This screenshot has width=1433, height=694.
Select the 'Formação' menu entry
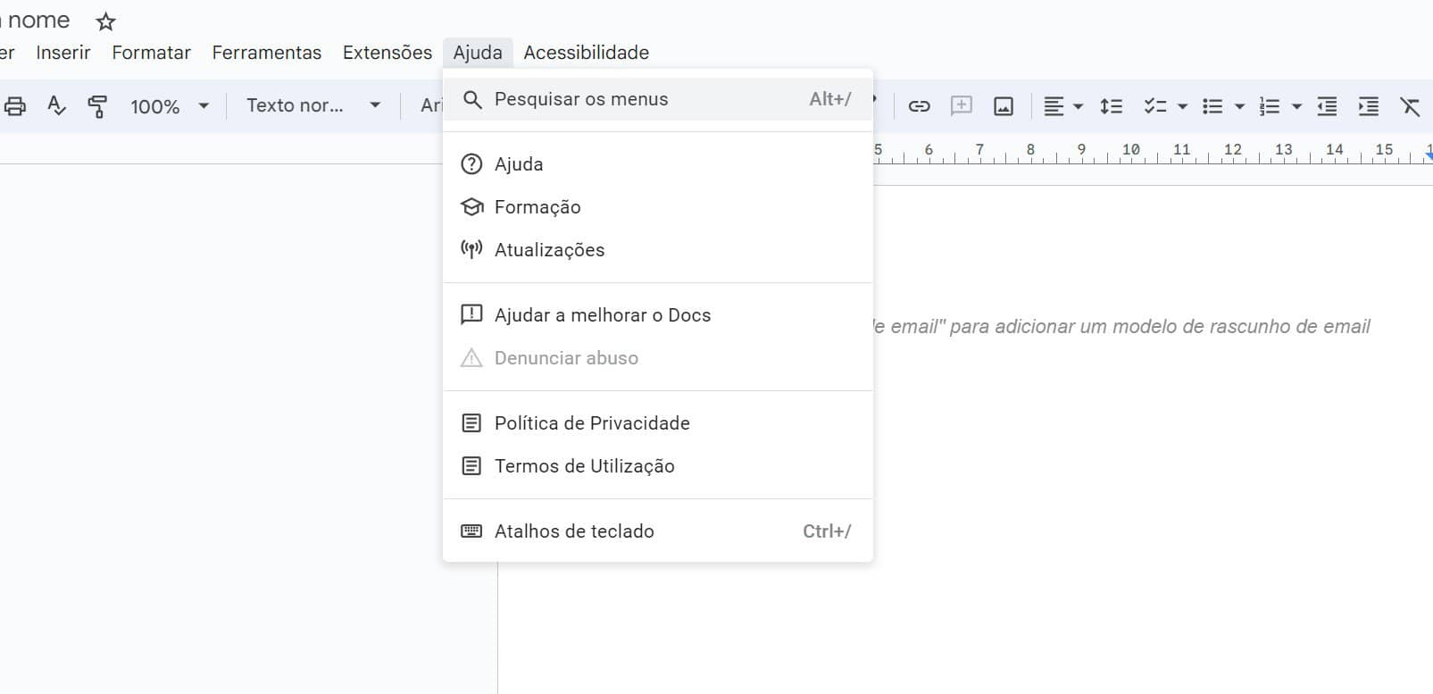pyautogui.click(x=658, y=207)
